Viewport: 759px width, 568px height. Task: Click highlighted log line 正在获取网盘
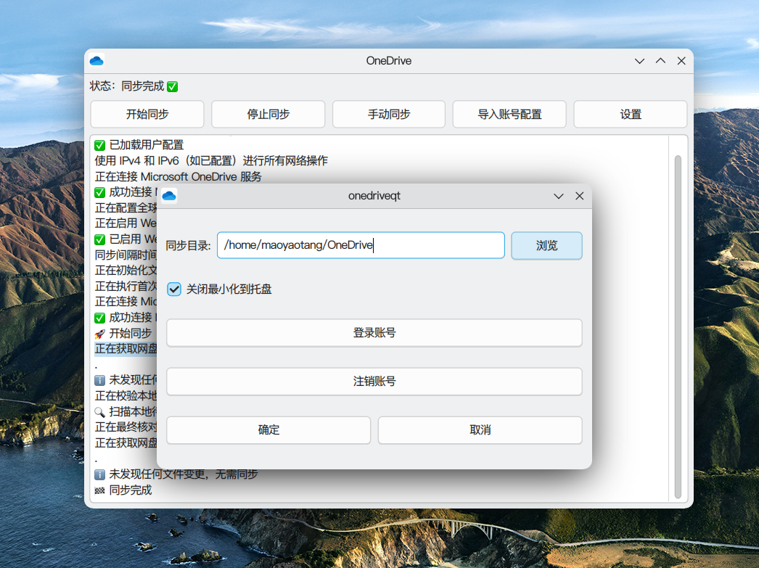coord(126,349)
